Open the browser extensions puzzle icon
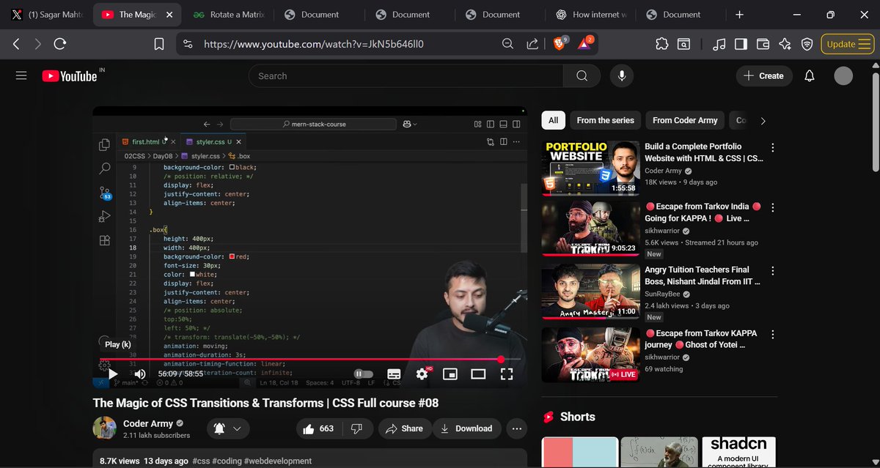The width and height of the screenshot is (880, 468). 662,44
